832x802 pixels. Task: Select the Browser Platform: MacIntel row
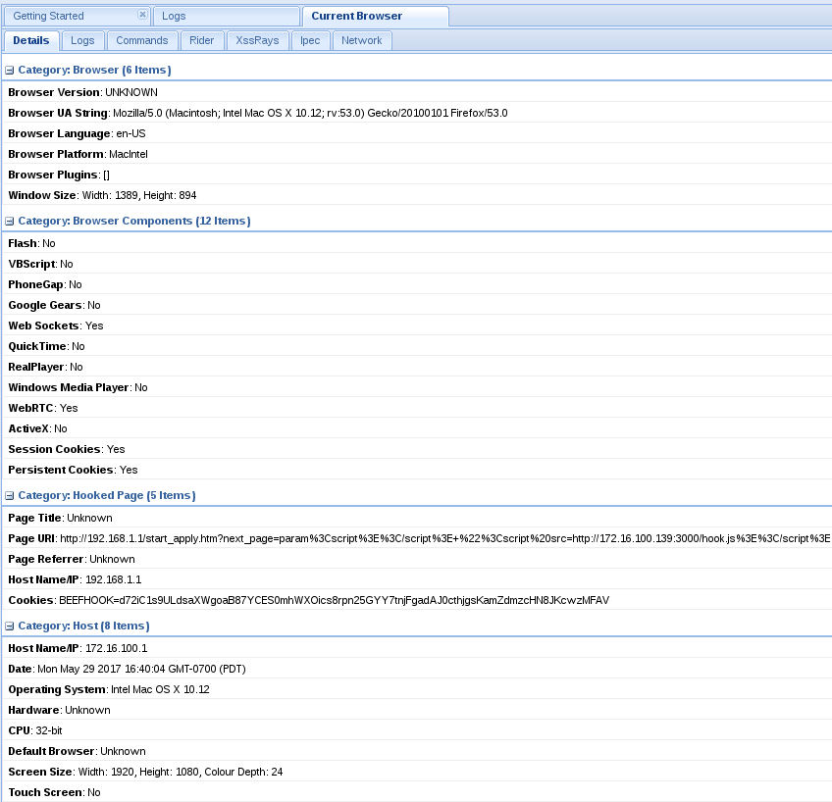point(417,154)
